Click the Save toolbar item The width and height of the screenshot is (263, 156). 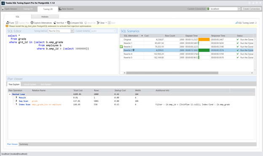click(x=112, y=23)
